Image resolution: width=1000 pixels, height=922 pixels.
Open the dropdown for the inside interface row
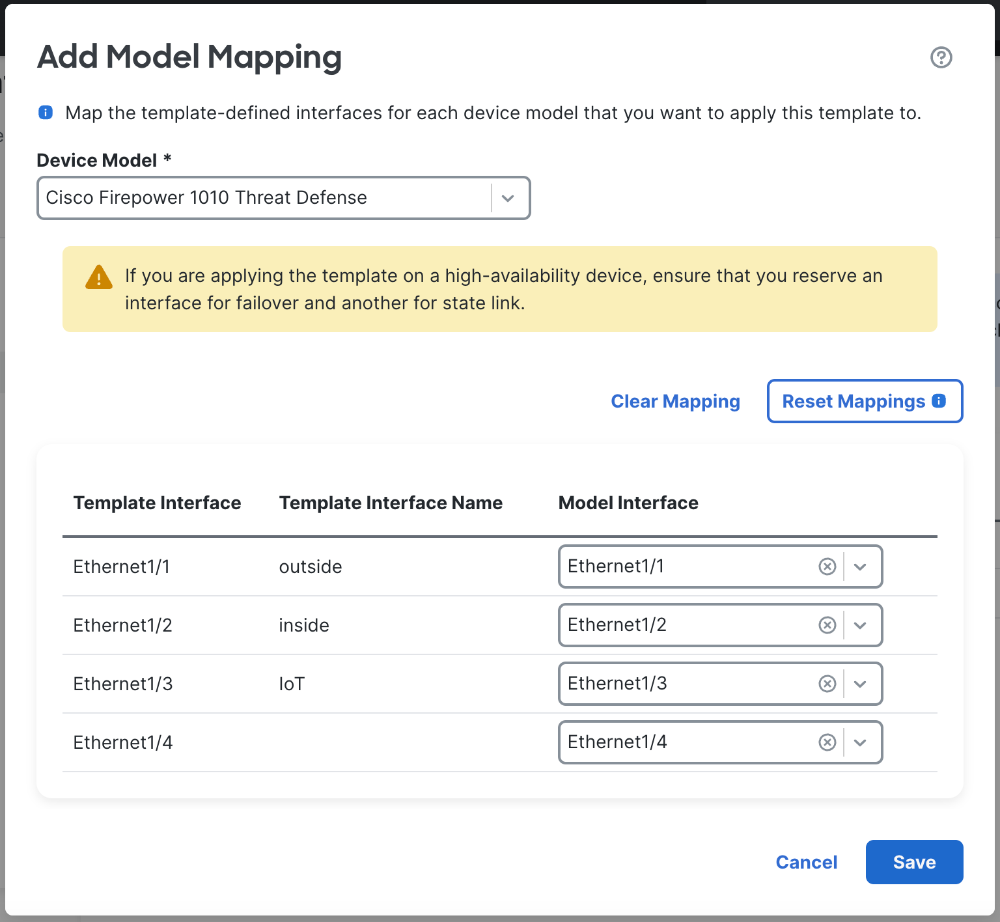(860, 625)
